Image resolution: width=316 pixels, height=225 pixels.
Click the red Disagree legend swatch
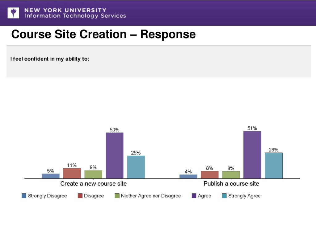click(x=80, y=196)
